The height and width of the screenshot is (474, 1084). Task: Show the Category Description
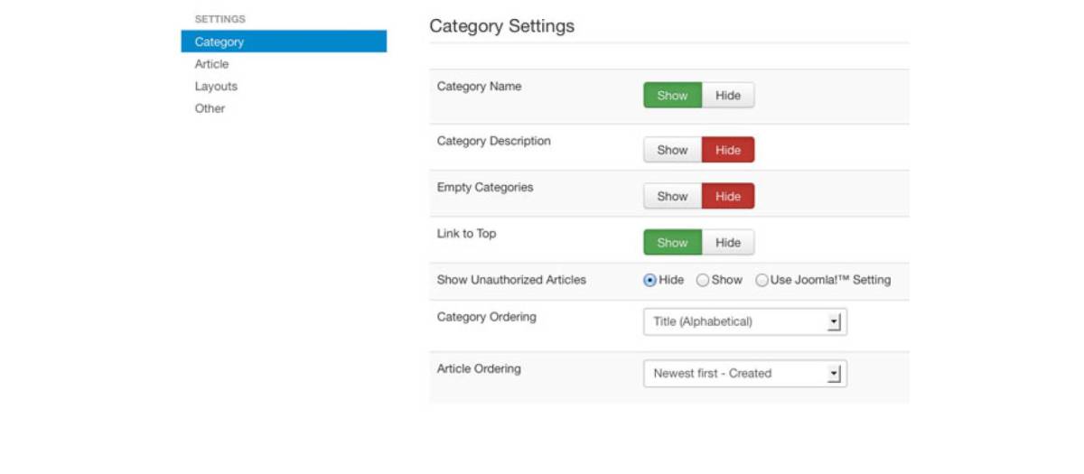point(672,150)
